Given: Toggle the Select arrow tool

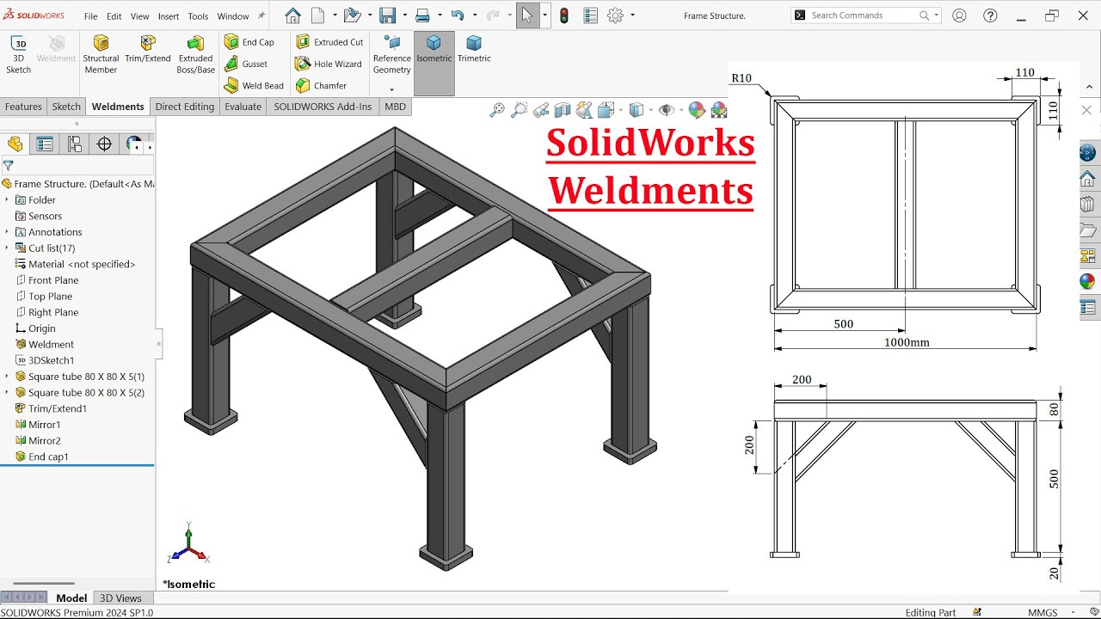Looking at the screenshot, I should [527, 15].
